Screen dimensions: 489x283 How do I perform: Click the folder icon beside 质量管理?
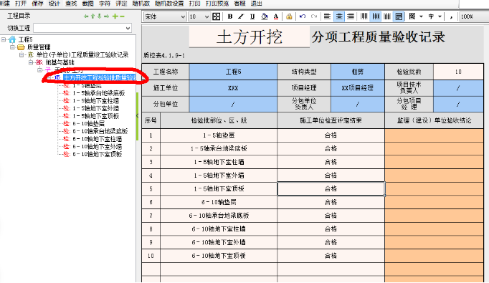[x=21, y=47]
